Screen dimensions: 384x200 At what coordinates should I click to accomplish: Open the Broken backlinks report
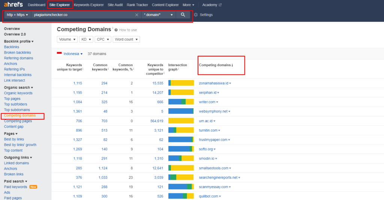point(17,52)
